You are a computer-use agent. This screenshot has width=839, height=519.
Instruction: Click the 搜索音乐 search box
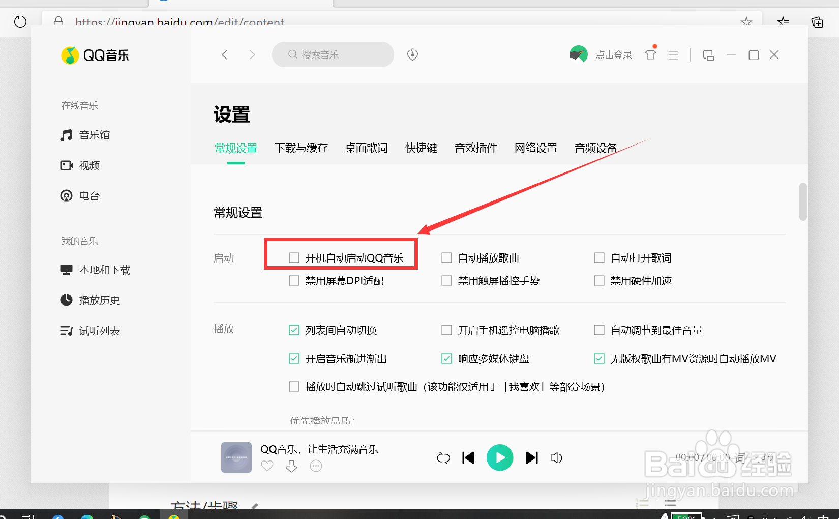[x=333, y=54]
